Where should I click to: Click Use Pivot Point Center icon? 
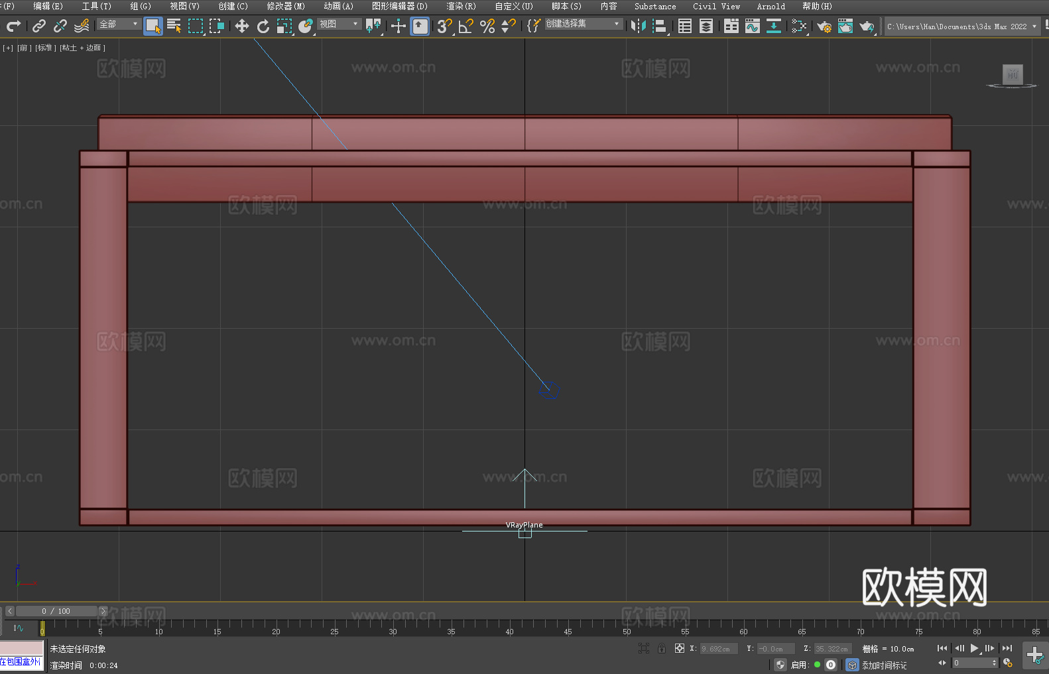tap(373, 26)
